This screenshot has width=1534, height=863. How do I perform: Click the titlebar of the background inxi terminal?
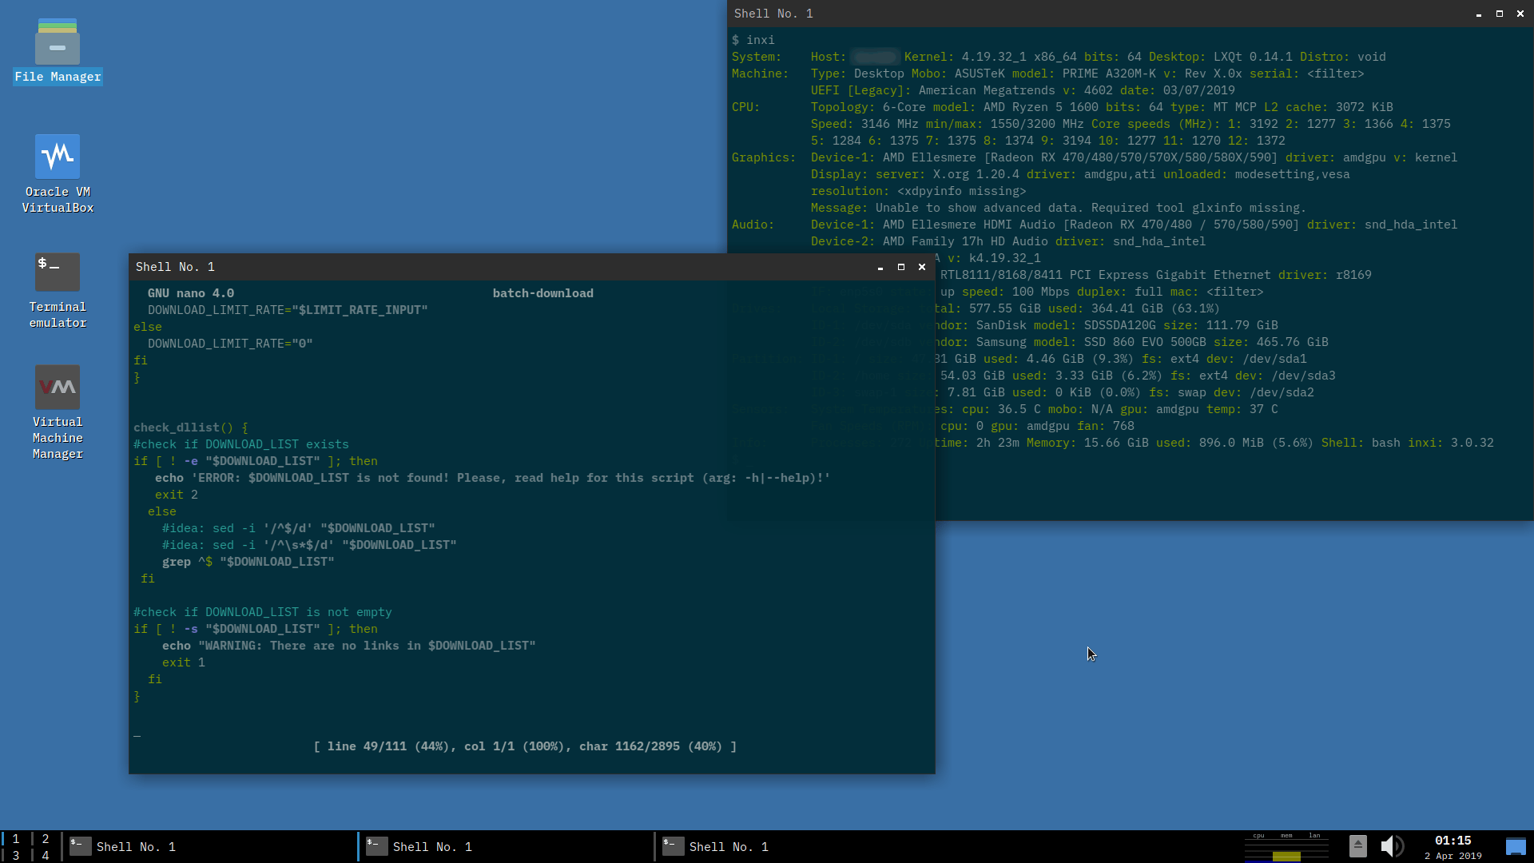coord(1119,13)
